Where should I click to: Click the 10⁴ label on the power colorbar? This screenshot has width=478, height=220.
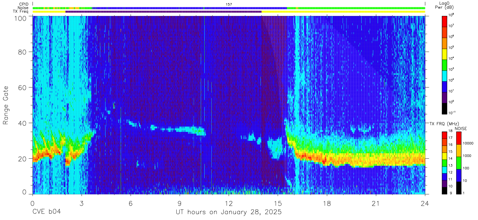[452, 58]
